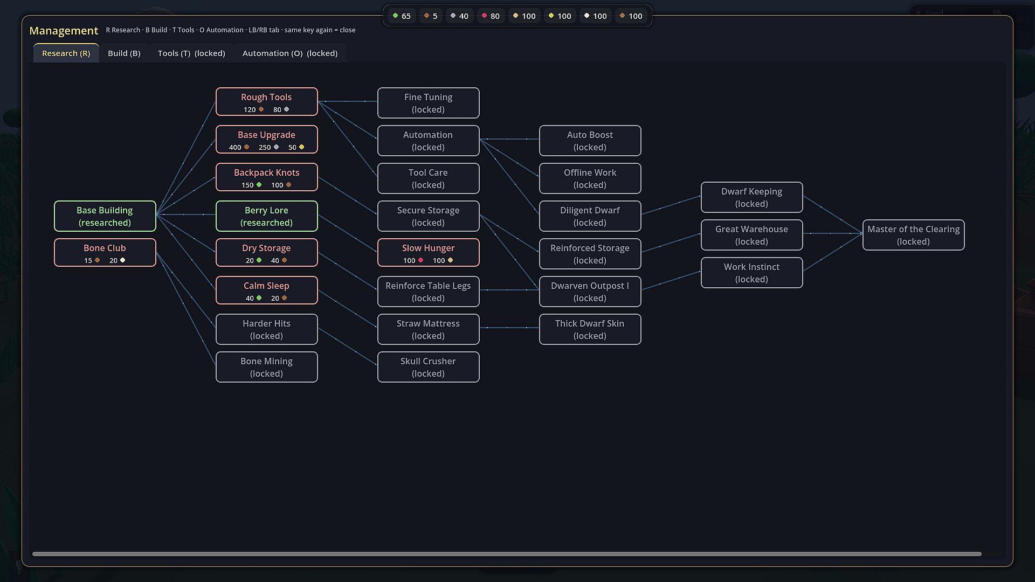The width and height of the screenshot is (1035, 582).
Task: Click the locked Straw Mattress node
Action: click(429, 329)
